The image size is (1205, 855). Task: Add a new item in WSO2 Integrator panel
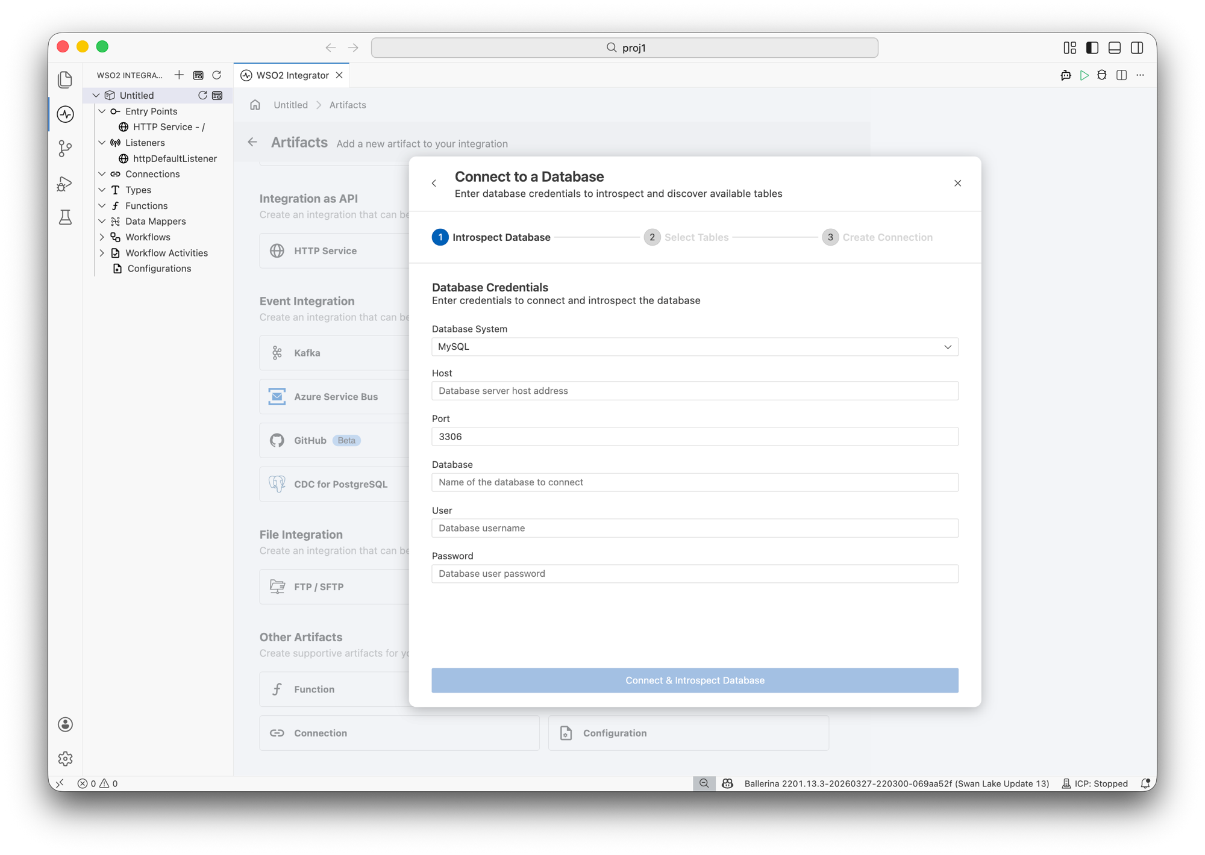click(x=179, y=75)
